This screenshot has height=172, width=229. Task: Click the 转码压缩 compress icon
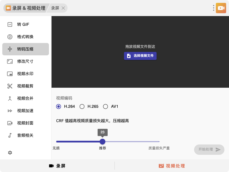[10, 49]
